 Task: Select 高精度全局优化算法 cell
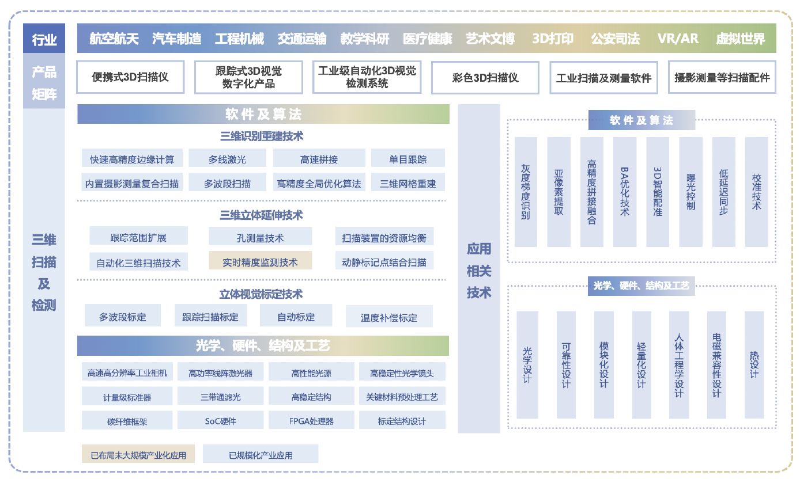coord(319,183)
